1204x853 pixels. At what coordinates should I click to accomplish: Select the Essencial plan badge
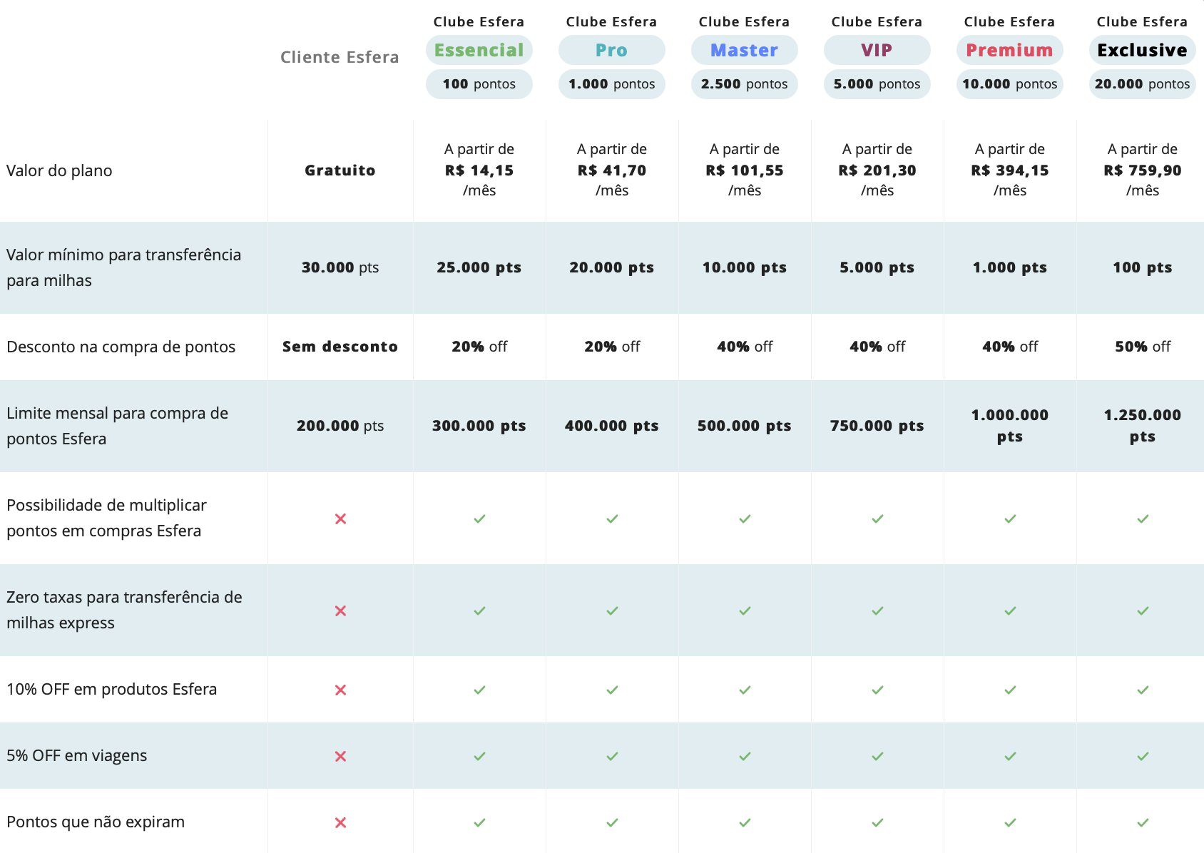(479, 50)
